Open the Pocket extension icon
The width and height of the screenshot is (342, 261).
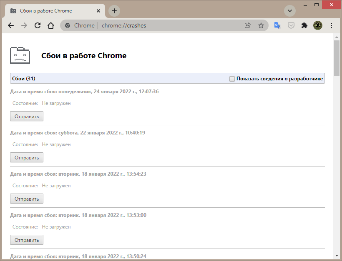pyautogui.click(x=291, y=25)
